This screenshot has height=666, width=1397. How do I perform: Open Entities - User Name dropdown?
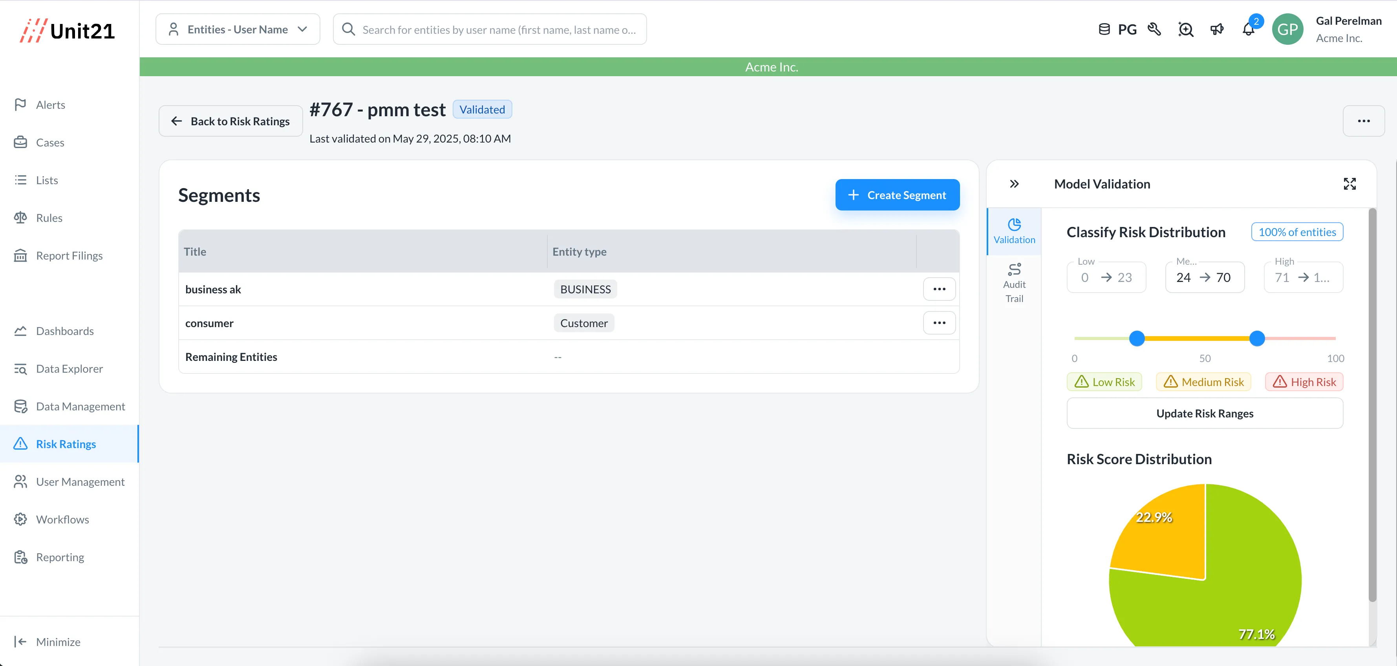click(238, 30)
